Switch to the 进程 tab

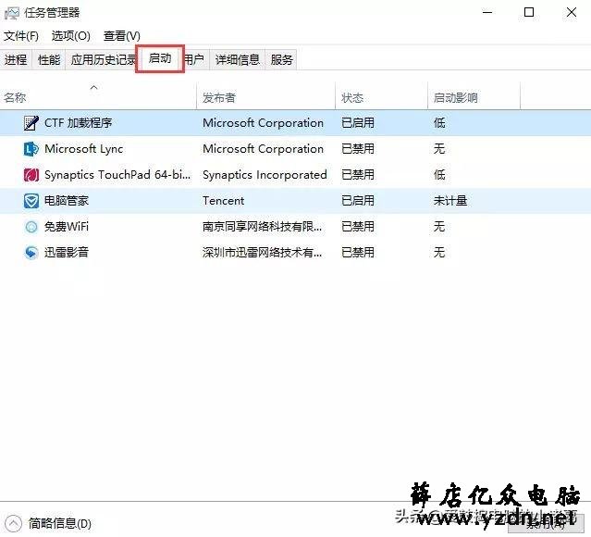point(16,59)
